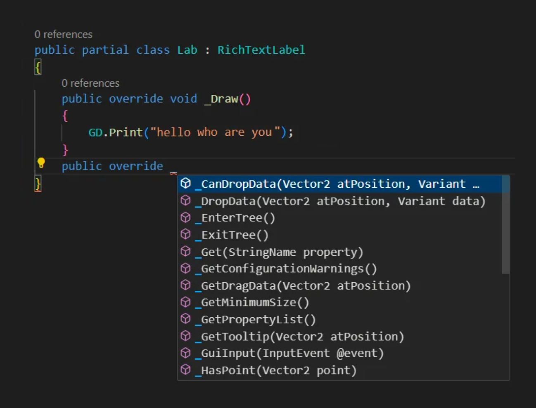Pick the _EnterTree() completion entry
Viewport: 536px width, 408px height.
click(340, 218)
